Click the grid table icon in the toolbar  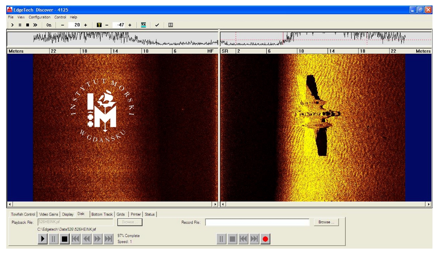tap(171, 25)
